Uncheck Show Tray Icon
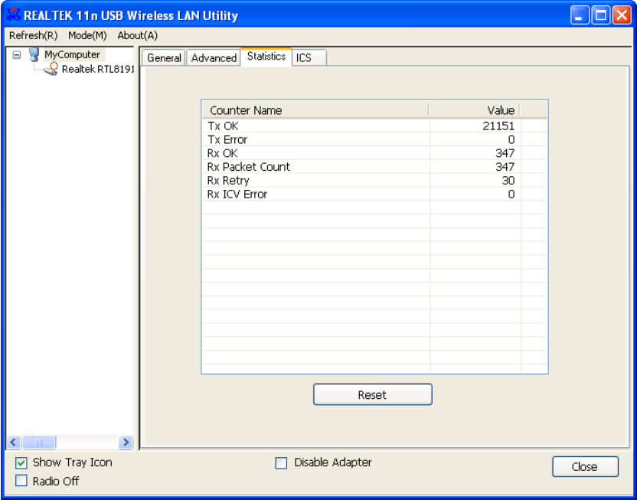 (21, 463)
